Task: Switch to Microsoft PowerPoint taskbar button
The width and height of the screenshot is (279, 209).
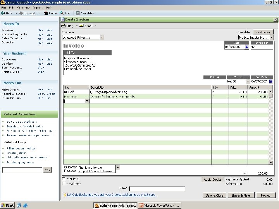Action: tap(160, 206)
